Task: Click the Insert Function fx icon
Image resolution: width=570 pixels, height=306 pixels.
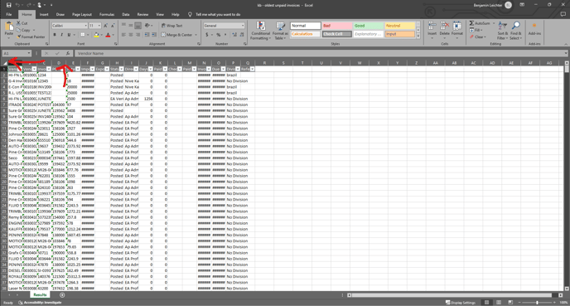Action: point(68,53)
